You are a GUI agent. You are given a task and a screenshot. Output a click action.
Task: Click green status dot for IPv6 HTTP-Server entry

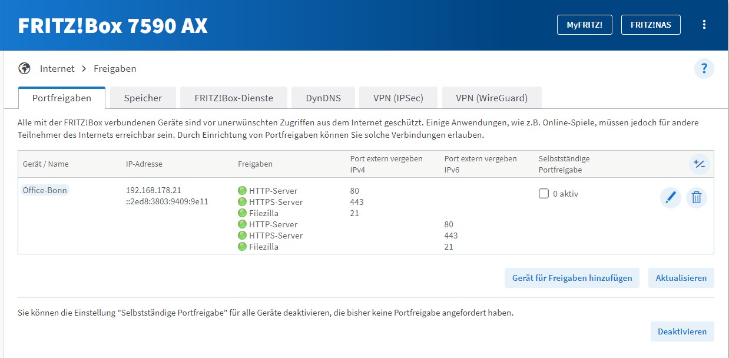[x=242, y=224]
